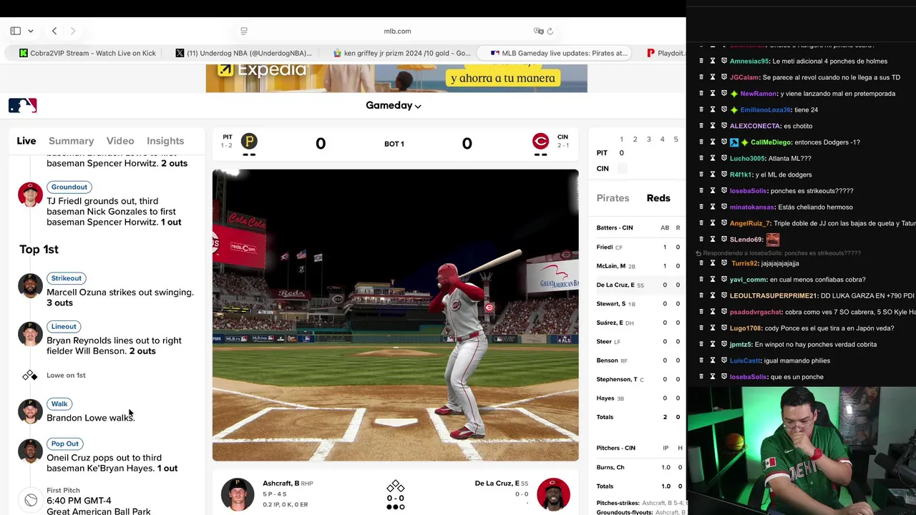Click the Strikeout tag for Marcell Ozuna
The height and width of the screenshot is (515, 916).
pos(66,278)
